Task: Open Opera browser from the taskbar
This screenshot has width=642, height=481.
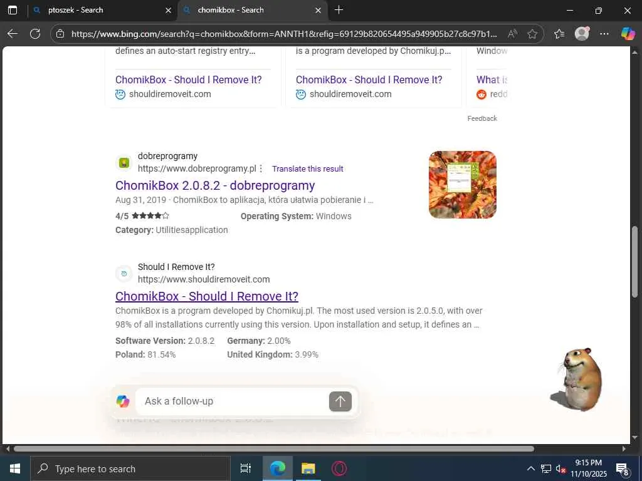Action: pos(339,468)
